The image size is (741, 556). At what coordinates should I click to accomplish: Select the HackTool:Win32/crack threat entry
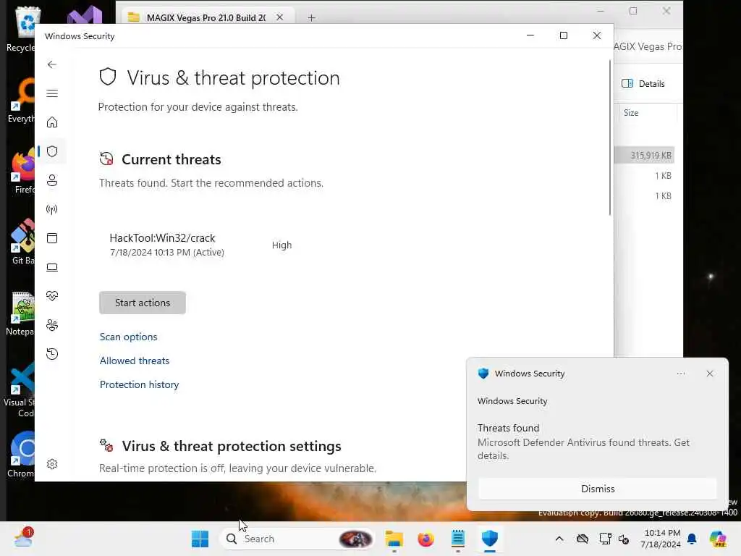pos(167,245)
